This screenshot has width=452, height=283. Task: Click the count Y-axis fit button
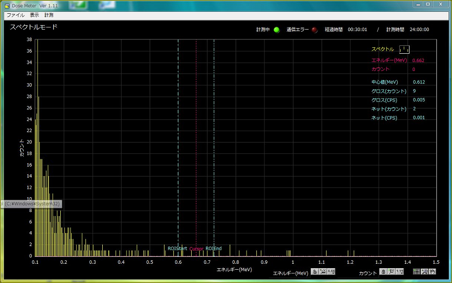click(x=391, y=272)
